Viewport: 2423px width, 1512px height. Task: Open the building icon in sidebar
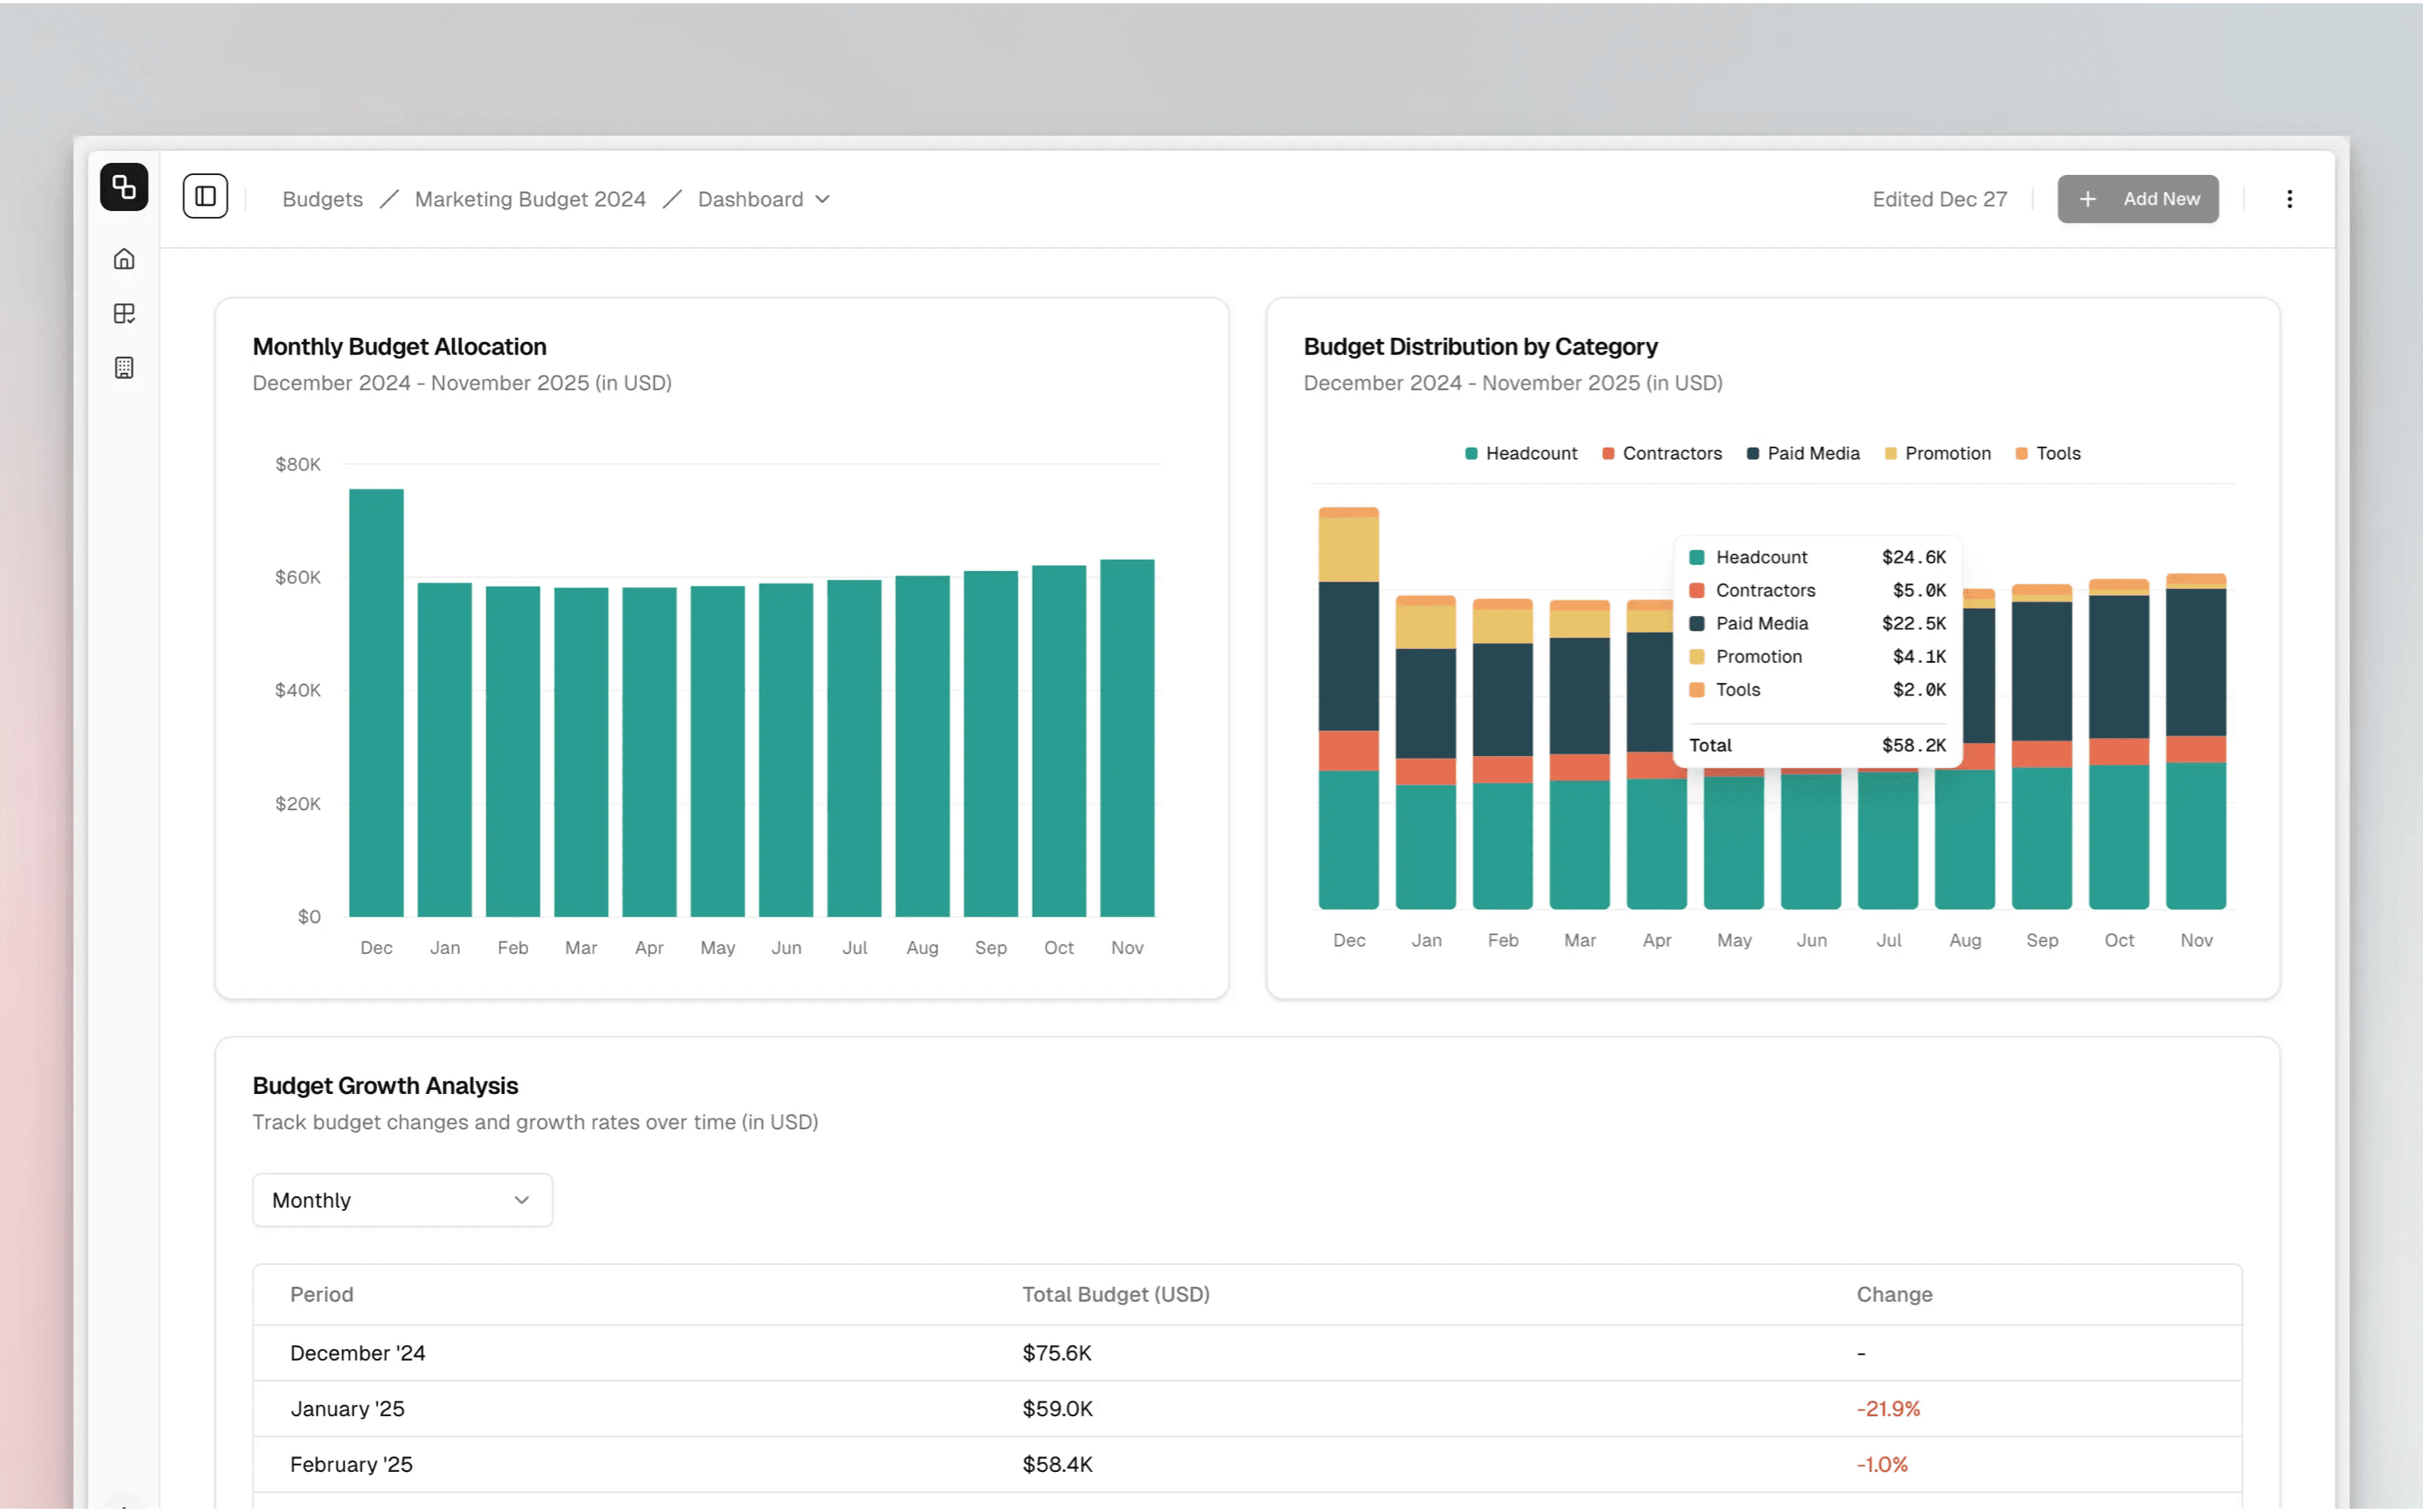tap(124, 368)
